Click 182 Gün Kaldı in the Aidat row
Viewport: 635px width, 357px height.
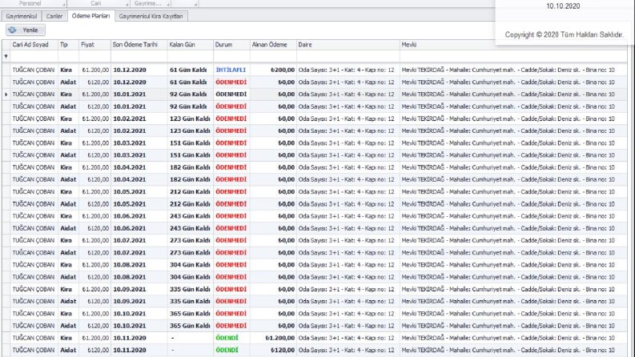pyautogui.click(x=190, y=179)
